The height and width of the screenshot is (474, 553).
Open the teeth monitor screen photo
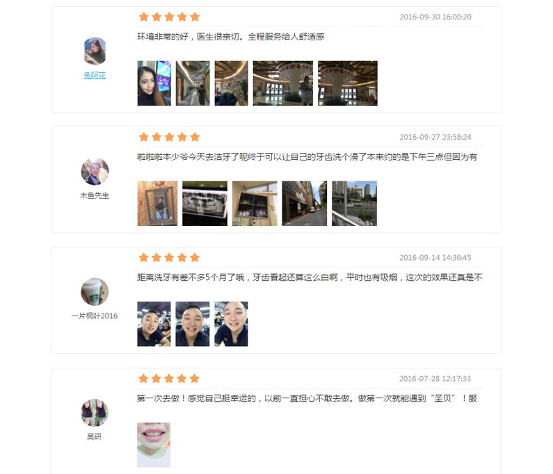tap(255, 204)
